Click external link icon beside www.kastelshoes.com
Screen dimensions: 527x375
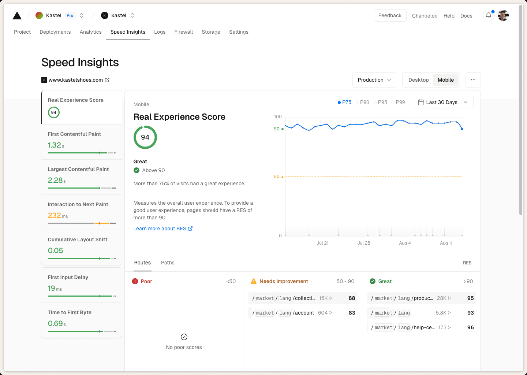[107, 80]
